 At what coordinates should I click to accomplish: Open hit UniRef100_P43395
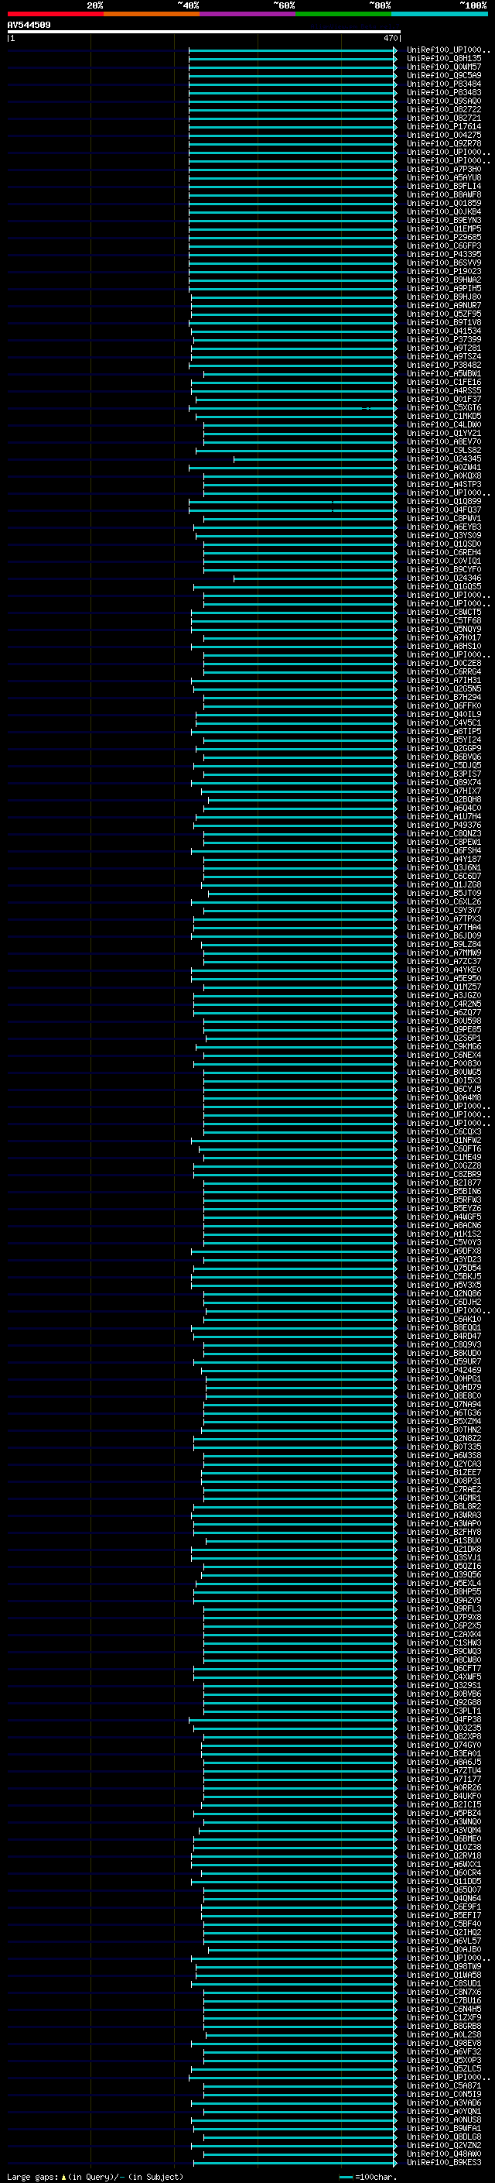click(x=443, y=254)
